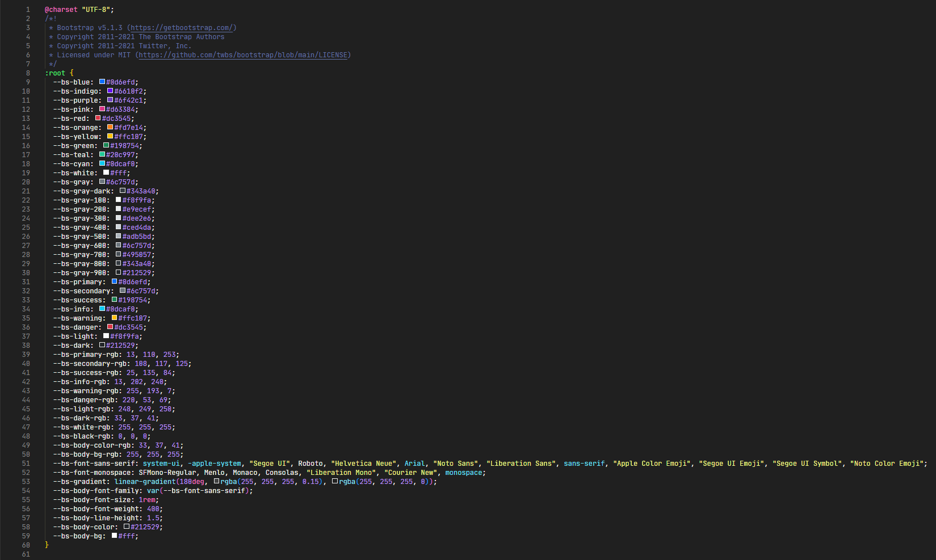
Task: Click the 400 font-weight value
Action: 153,509
